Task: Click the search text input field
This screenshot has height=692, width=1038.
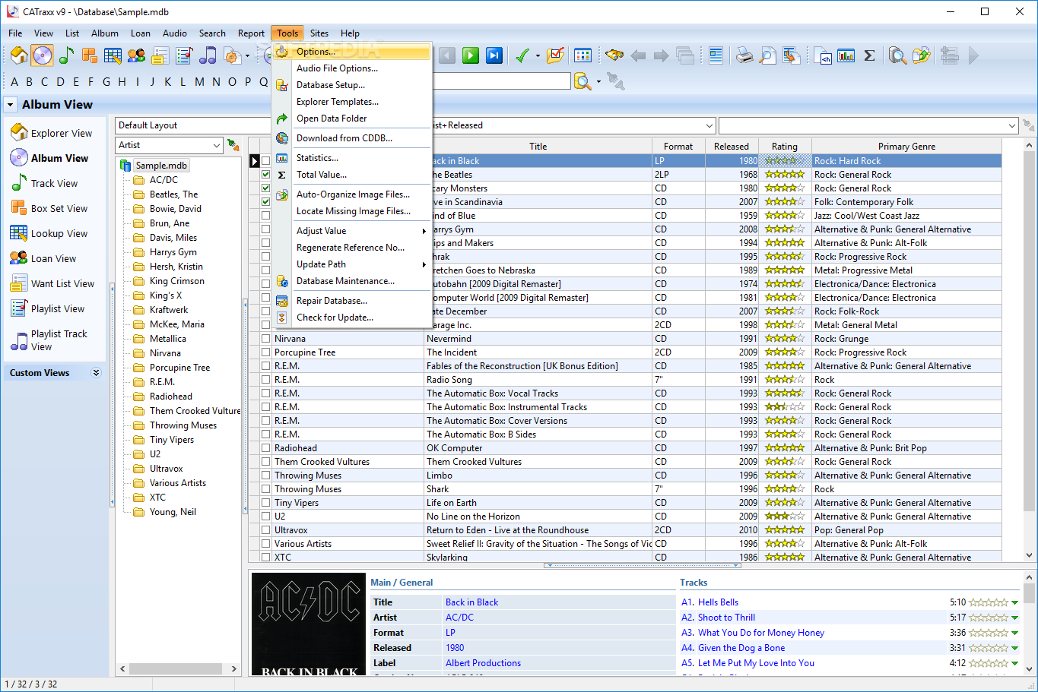Action: tap(500, 81)
